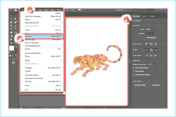Toggle grid icon in Ruler & Grids
Viewport: 176px width, 117px height.
(x=151, y=44)
